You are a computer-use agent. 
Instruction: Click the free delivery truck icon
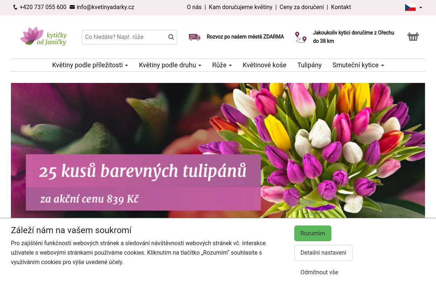click(x=194, y=37)
